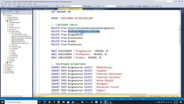Click the Parse checkmark icon
The width and height of the screenshot is (184, 104).
127,6
